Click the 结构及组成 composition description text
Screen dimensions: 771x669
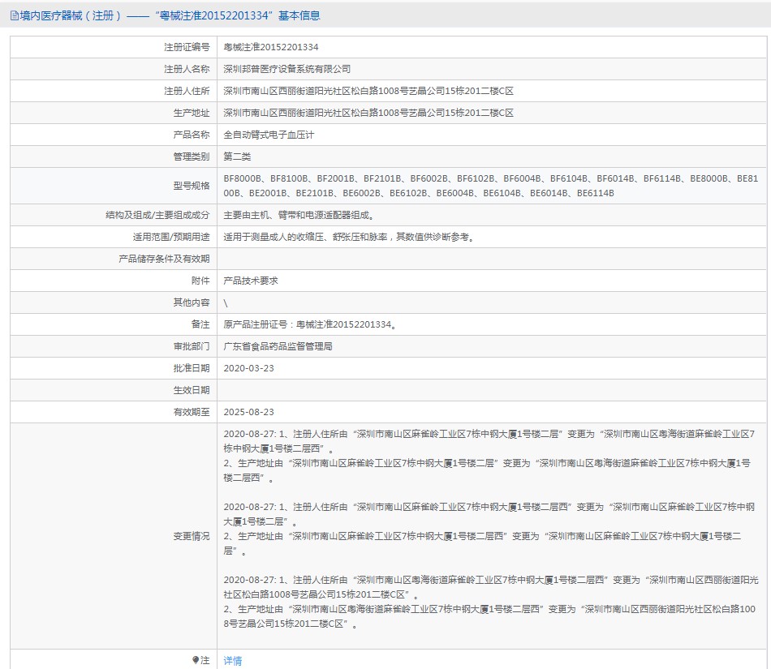[299, 215]
